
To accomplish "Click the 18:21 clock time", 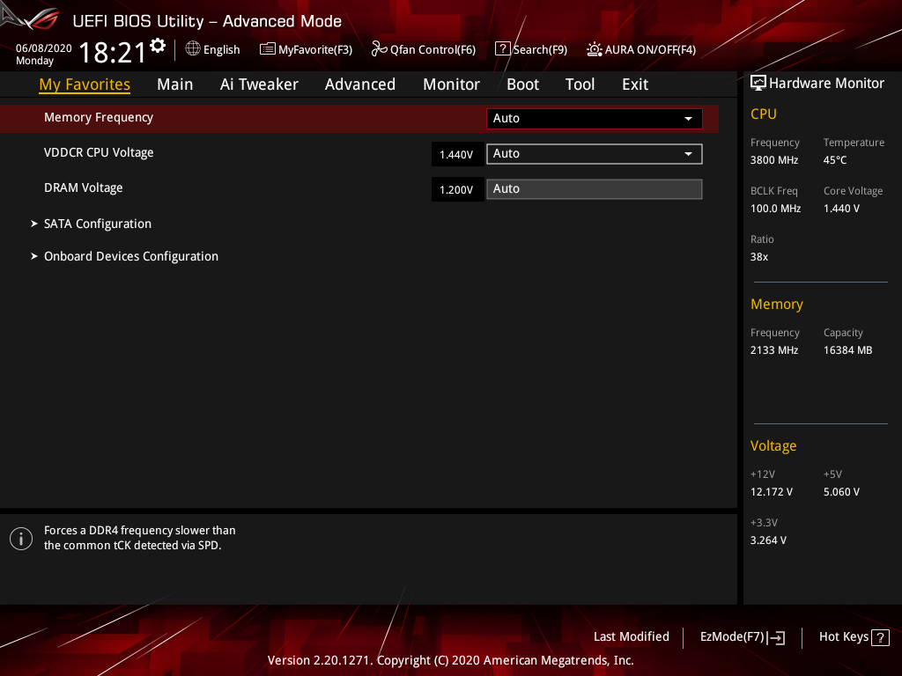I will [112, 52].
